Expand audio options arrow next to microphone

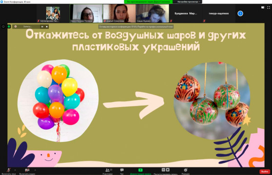pos(15,170)
